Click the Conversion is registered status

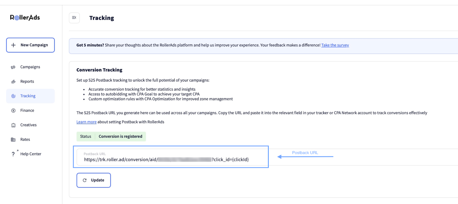tap(121, 137)
